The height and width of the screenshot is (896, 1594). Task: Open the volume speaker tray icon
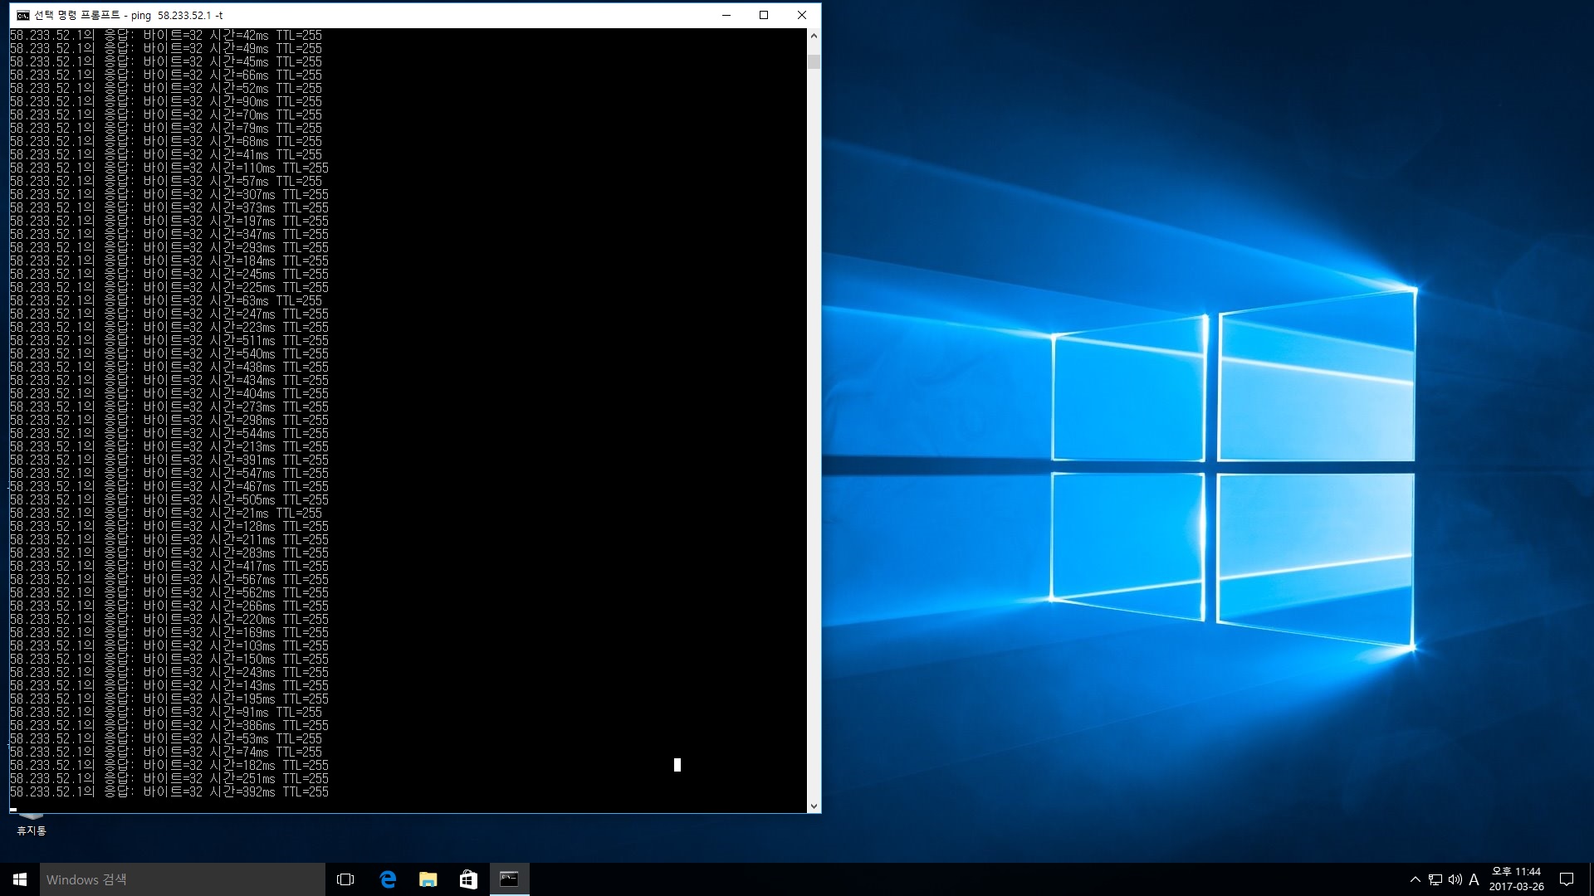(1455, 879)
